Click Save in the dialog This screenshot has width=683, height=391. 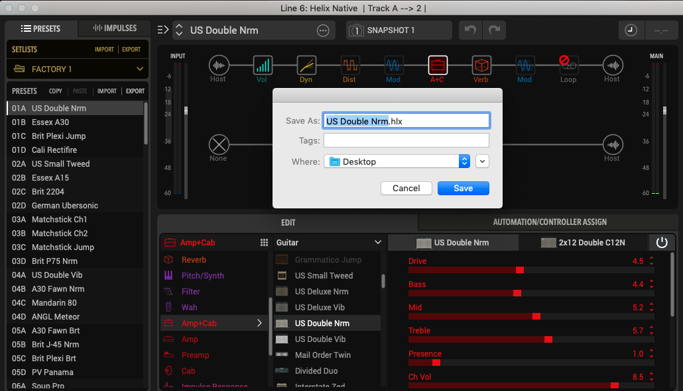463,188
